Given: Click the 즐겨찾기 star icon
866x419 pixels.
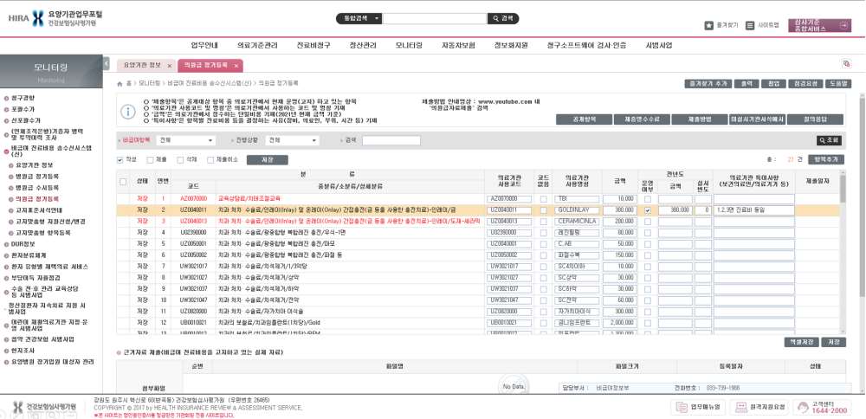Looking at the screenshot, I should (x=709, y=25).
